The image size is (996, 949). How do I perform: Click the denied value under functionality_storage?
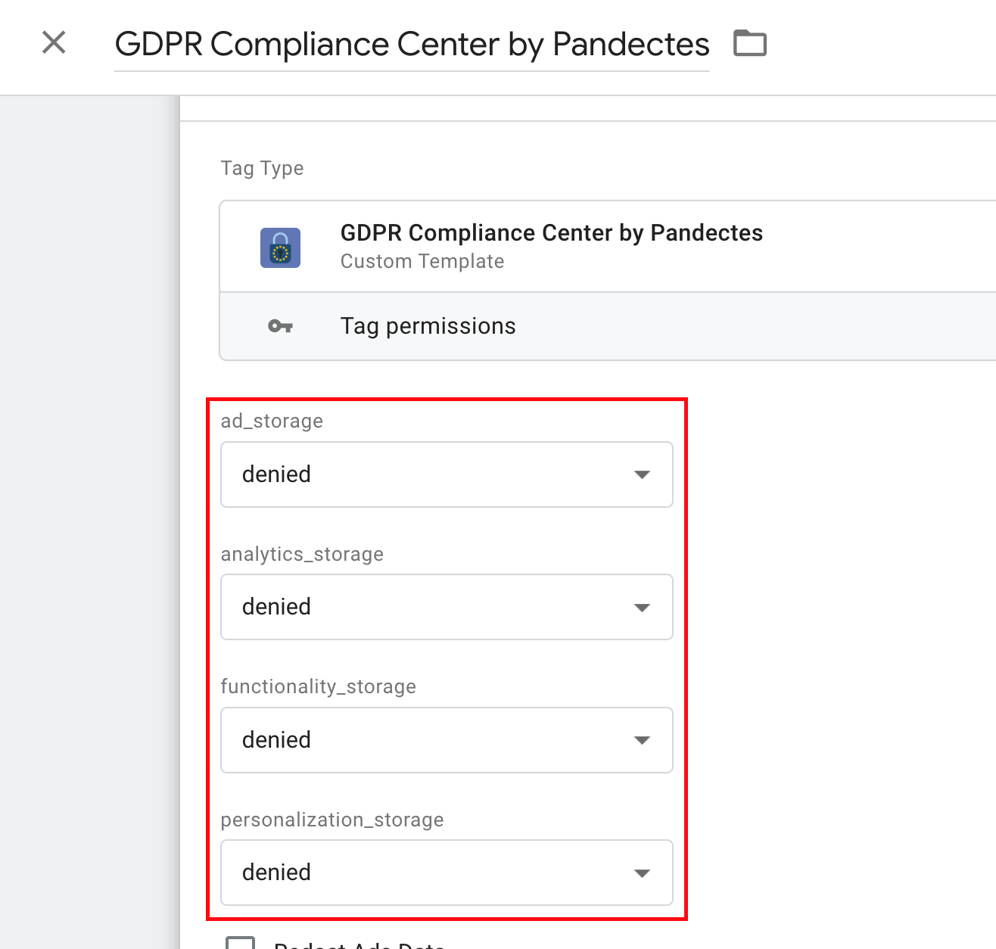click(x=276, y=740)
